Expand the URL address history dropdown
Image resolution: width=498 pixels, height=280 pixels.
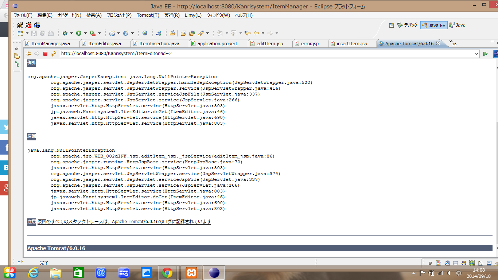(x=476, y=54)
